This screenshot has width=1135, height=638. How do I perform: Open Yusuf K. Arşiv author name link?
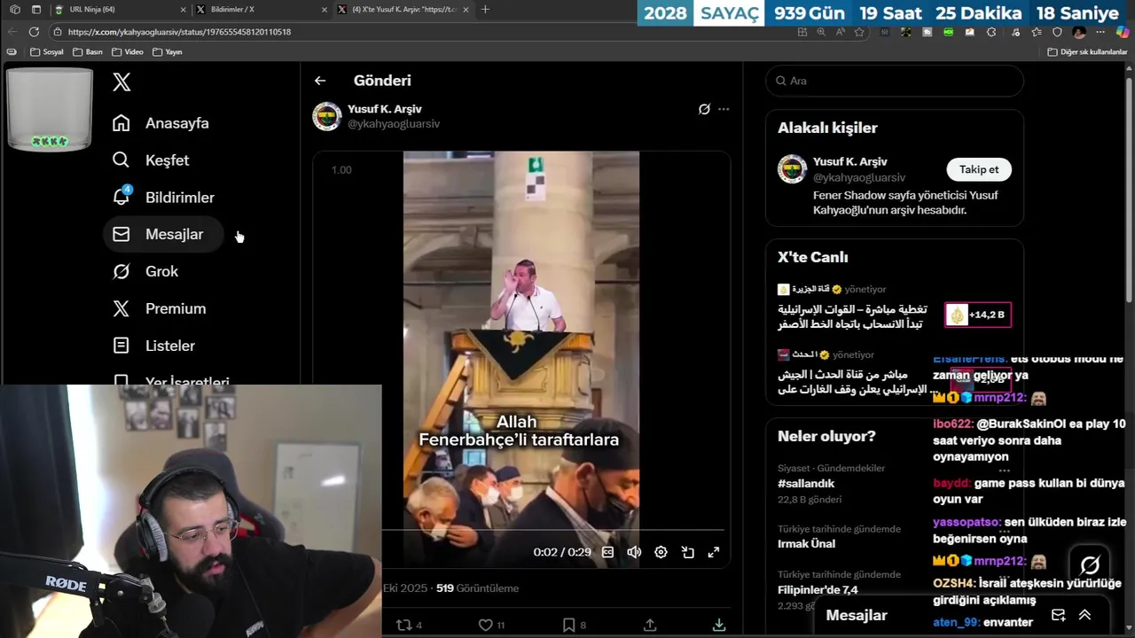[x=384, y=109]
